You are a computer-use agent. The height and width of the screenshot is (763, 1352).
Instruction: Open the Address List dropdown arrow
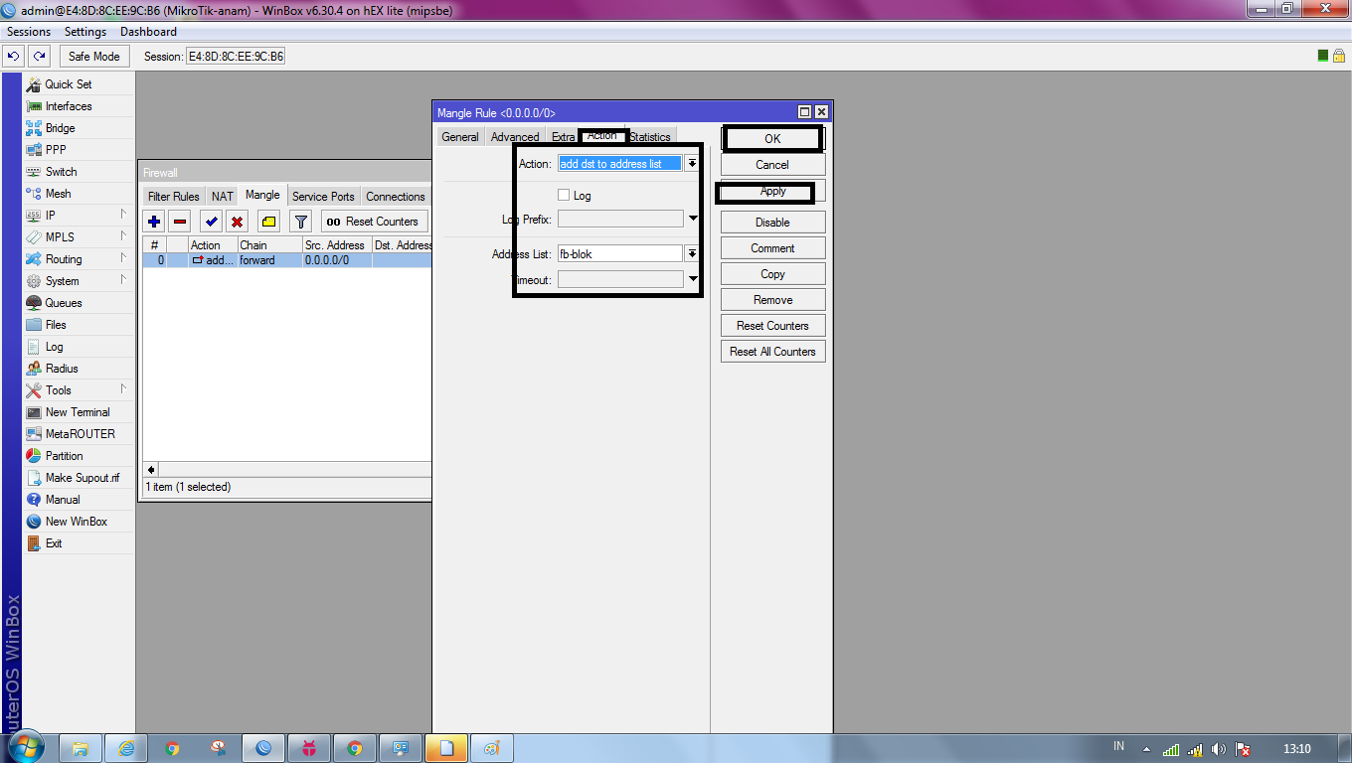pos(692,254)
